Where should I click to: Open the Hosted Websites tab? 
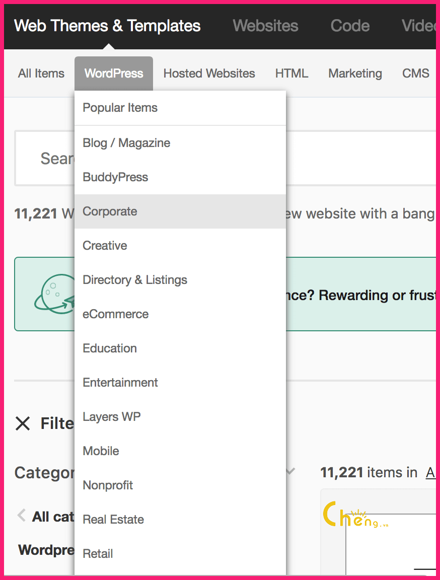(x=209, y=73)
